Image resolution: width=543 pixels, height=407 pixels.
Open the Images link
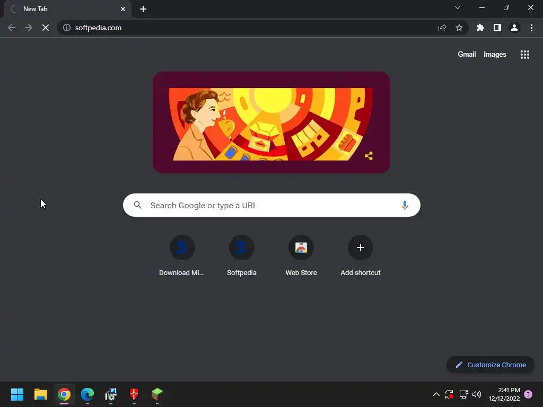[x=495, y=55]
